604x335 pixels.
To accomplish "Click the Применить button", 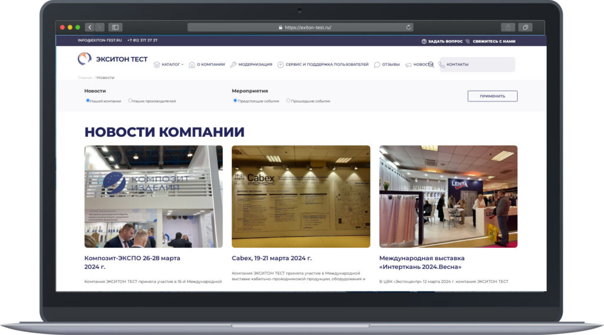I will (x=493, y=96).
